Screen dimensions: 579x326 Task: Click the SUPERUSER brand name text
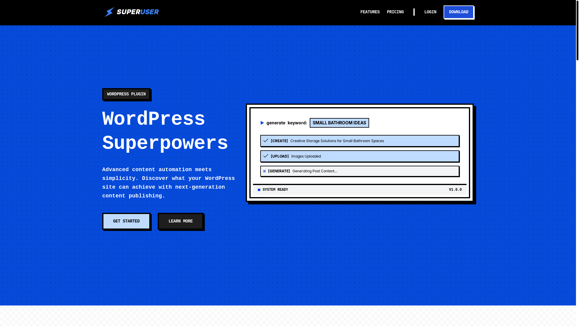click(x=138, y=12)
